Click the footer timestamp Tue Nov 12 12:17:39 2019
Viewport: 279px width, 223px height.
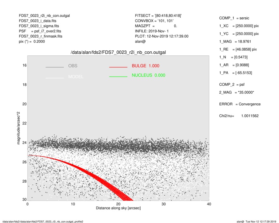(x=261, y=221)
